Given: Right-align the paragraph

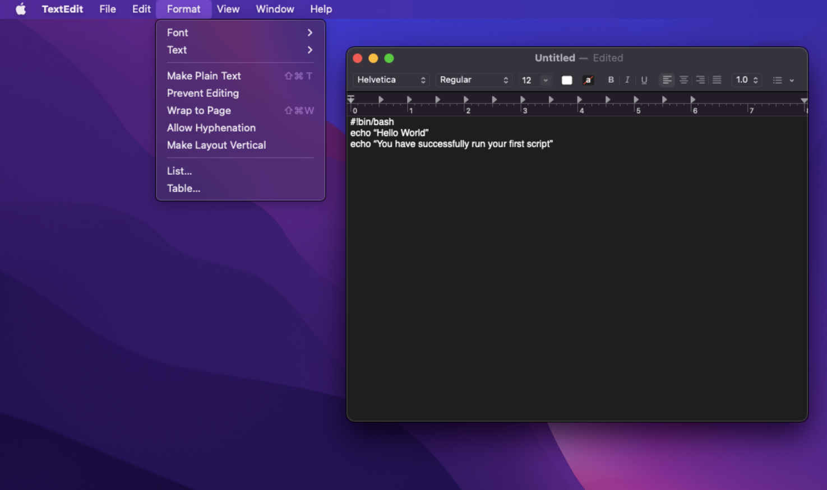Looking at the screenshot, I should [700, 80].
